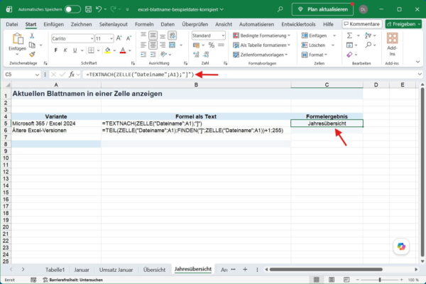The width and height of the screenshot is (426, 284).
Task: Open the borders dropdown arrow
Action: click(x=98, y=50)
